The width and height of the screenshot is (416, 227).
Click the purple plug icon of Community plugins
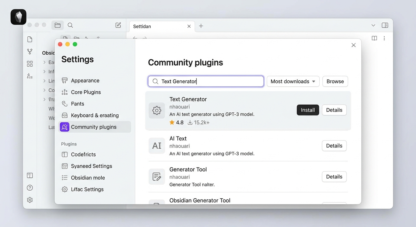pyautogui.click(x=64, y=127)
